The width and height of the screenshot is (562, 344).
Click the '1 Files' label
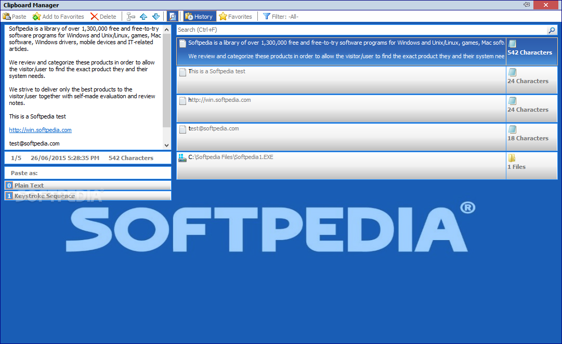tap(516, 167)
